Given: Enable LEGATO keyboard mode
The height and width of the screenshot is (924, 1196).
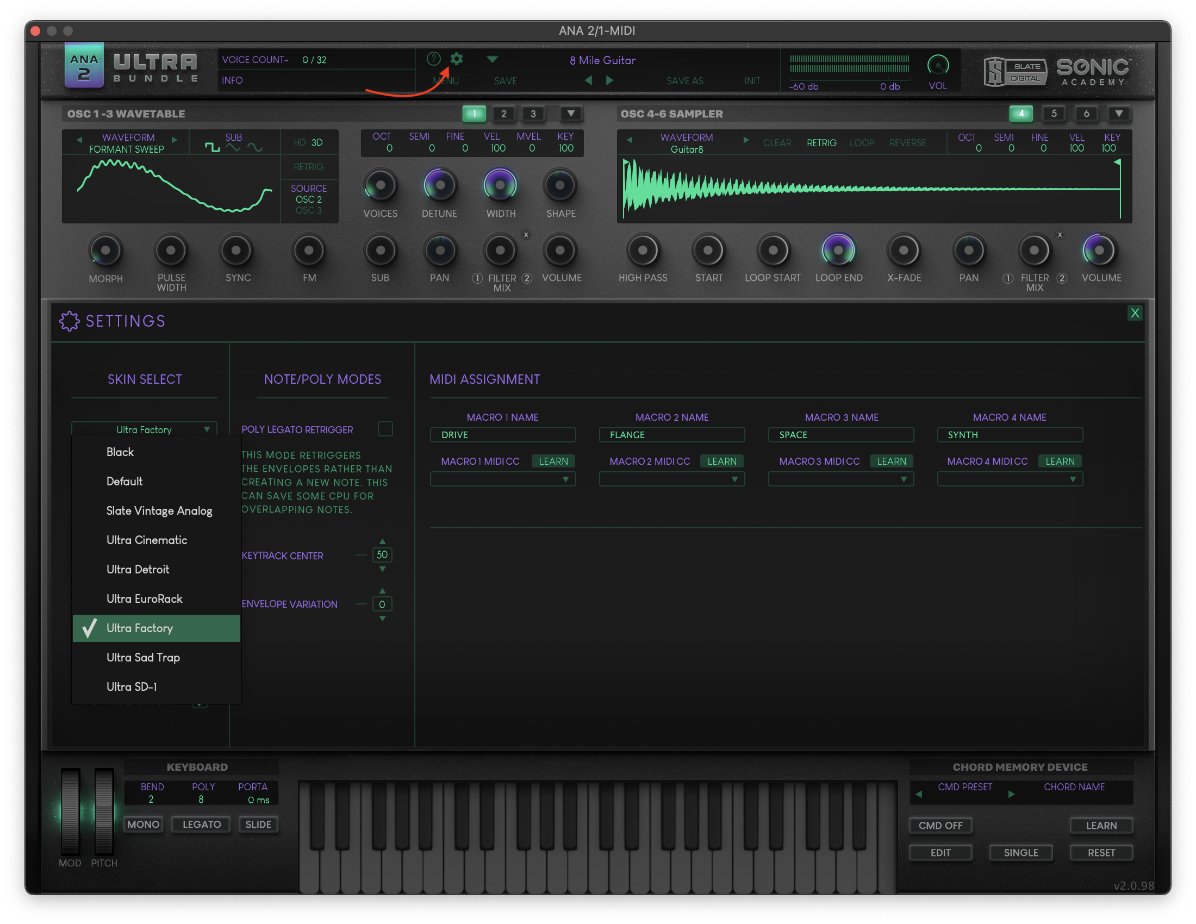Looking at the screenshot, I should click(x=202, y=825).
